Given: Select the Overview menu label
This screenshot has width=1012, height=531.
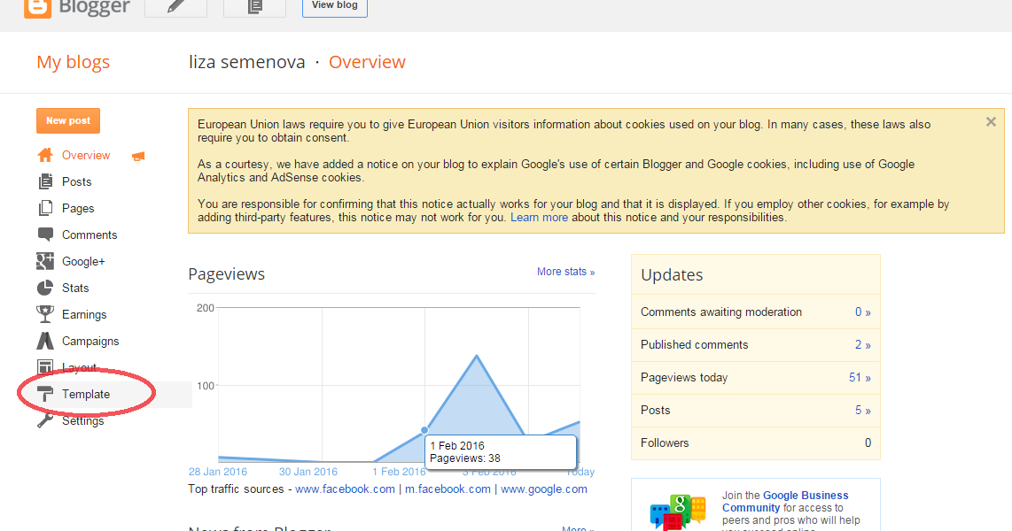Looking at the screenshot, I should pyautogui.click(x=86, y=155).
